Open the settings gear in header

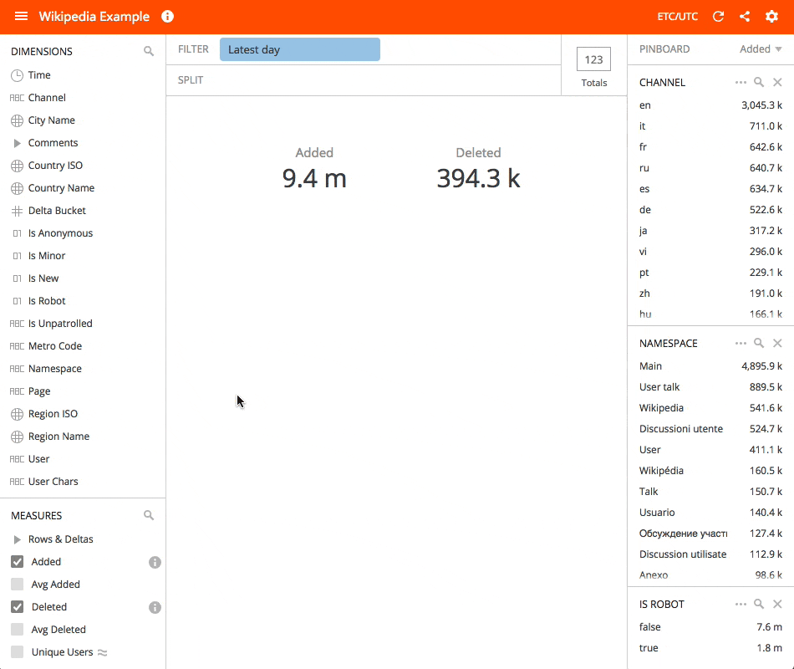tap(771, 17)
